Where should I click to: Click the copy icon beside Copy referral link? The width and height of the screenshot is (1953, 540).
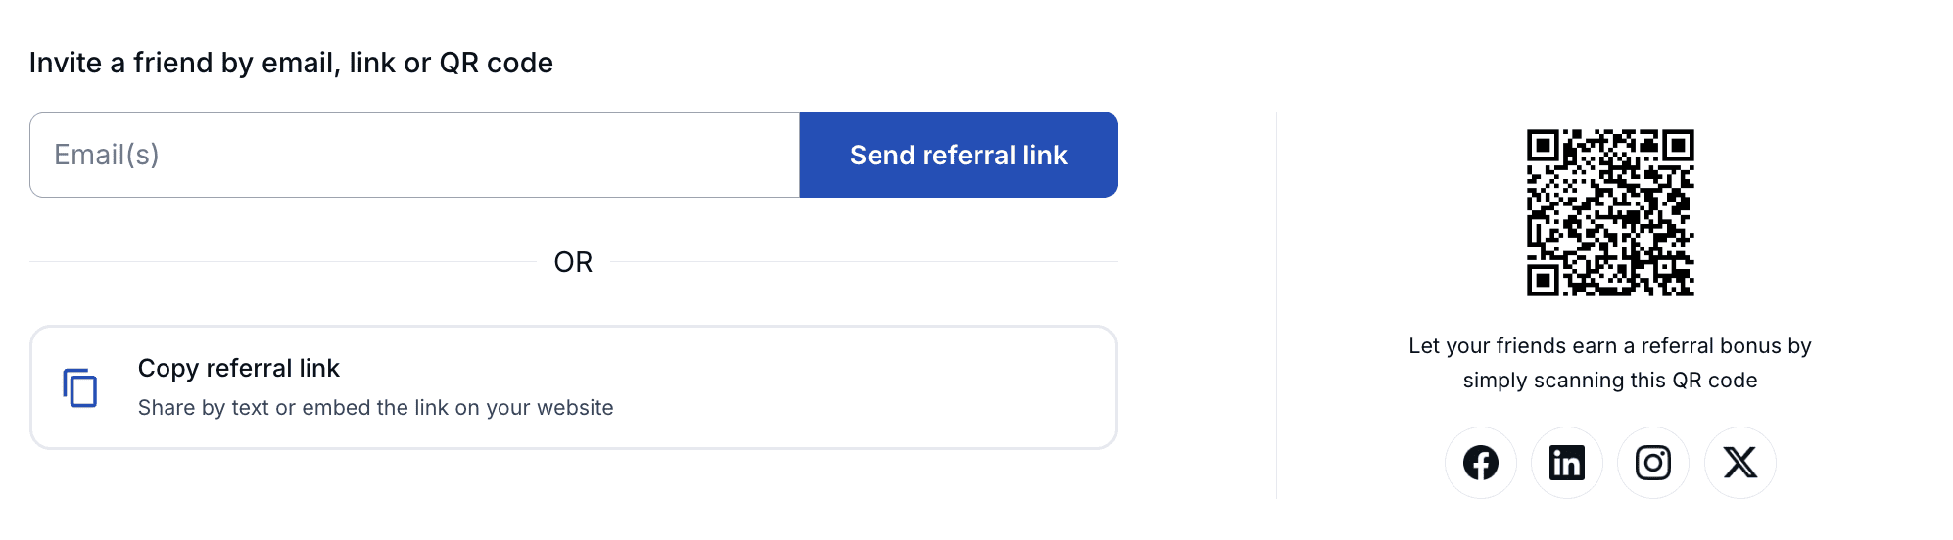[x=80, y=387]
